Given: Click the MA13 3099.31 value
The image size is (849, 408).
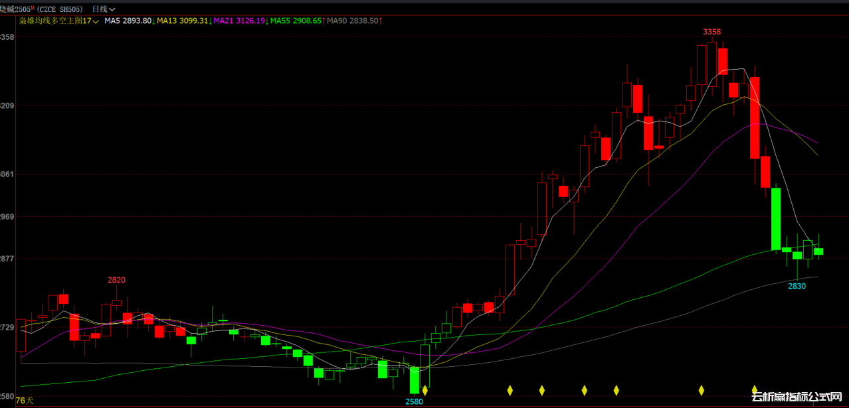Looking at the screenshot, I should pyautogui.click(x=183, y=21).
